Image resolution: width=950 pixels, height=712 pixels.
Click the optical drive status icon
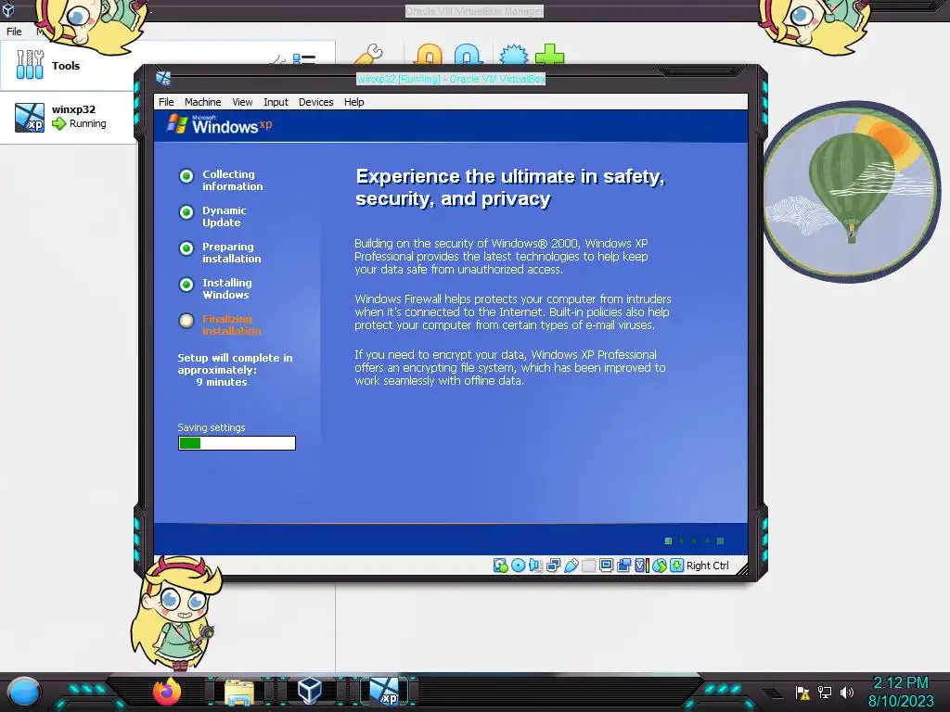tap(518, 566)
